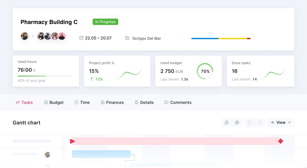Image resolution: width=307 pixels, height=168 pixels.
Task: Click the zoom out magnifier icon
Action: (227, 123)
